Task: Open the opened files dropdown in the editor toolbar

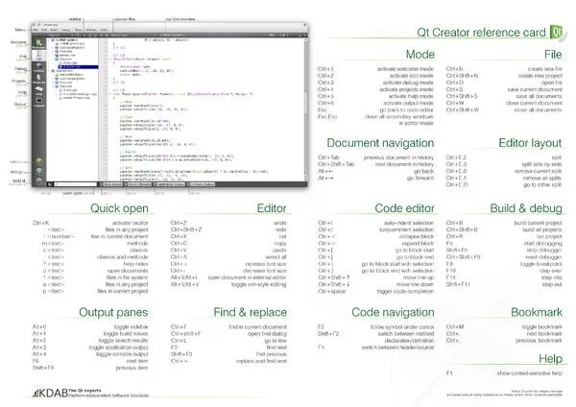Action: tap(121, 35)
